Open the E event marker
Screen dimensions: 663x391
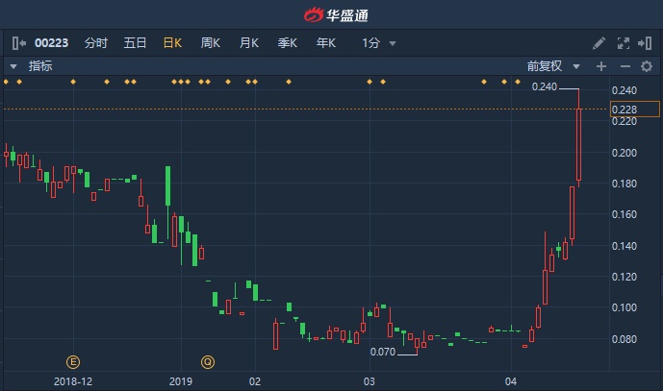(73, 362)
